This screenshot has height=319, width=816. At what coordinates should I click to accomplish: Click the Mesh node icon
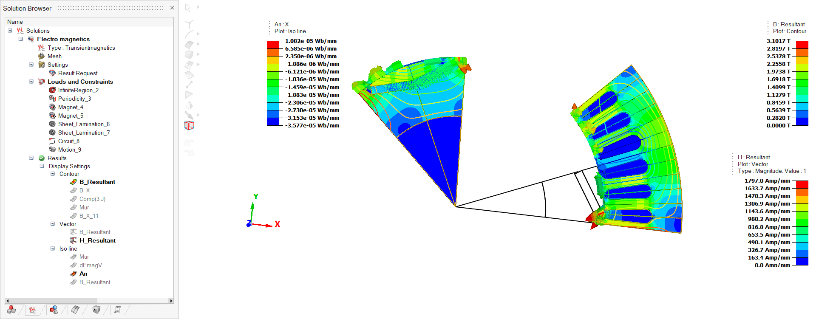click(42, 56)
